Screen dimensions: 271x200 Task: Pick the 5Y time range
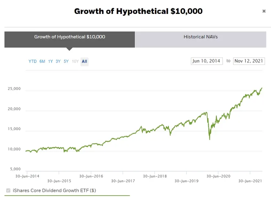(66, 62)
